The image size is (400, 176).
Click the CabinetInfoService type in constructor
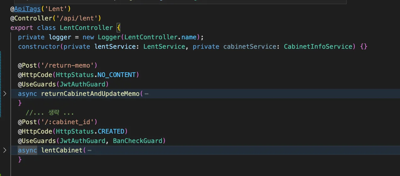coord(318,47)
